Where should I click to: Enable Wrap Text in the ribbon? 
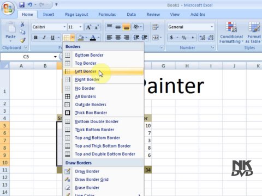point(156,27)
